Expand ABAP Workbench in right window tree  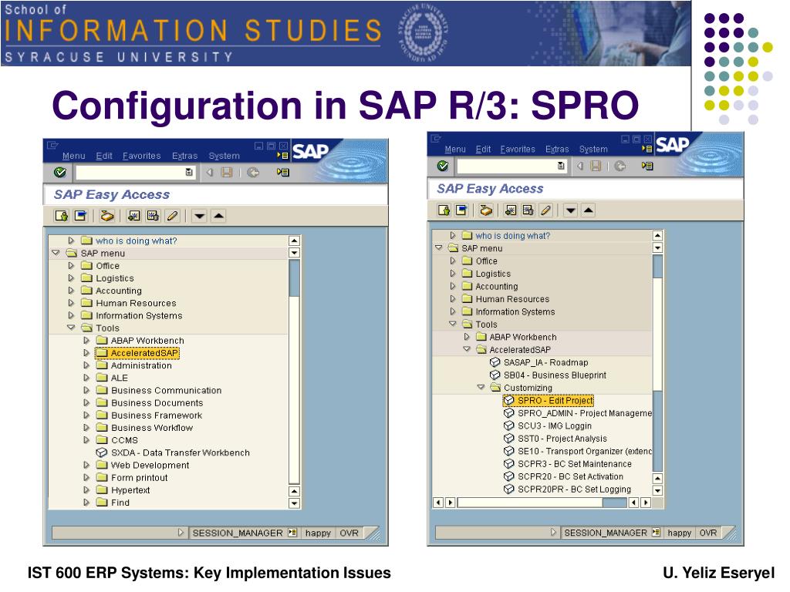pyautogui.click(x=467, y=336)
